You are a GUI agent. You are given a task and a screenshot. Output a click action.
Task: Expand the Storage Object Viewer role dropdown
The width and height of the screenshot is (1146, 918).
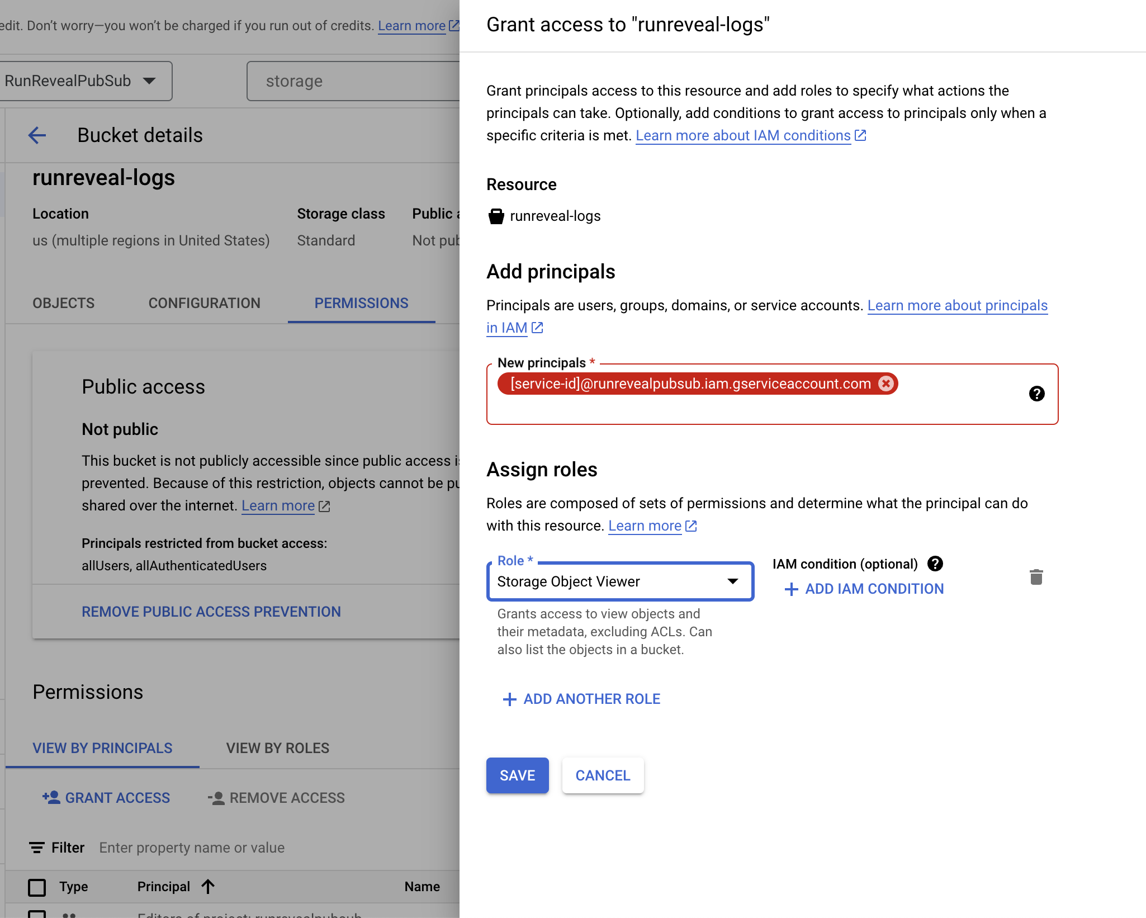point(620,581)
